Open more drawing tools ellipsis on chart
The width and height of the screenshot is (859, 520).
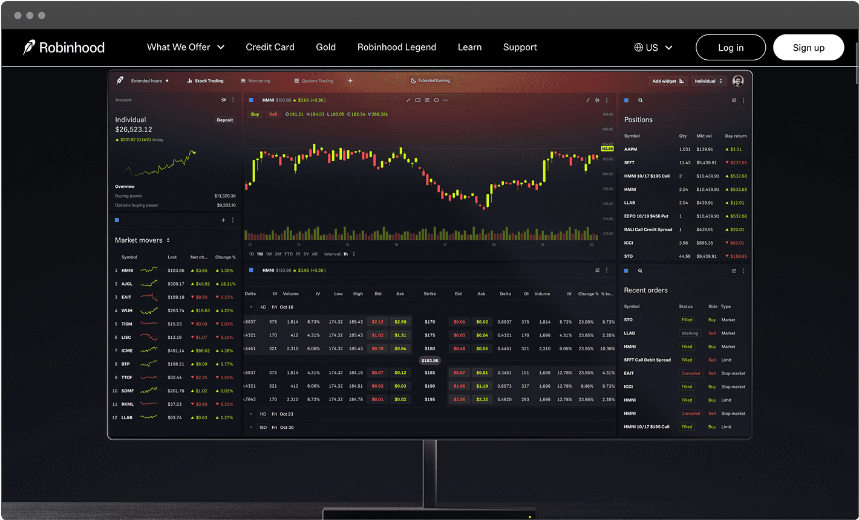[446, 100]
